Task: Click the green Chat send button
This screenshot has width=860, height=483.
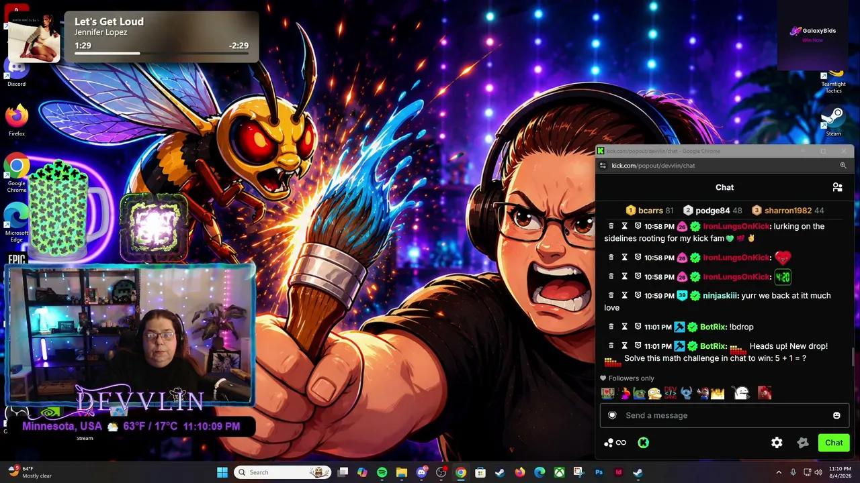Action: click(x=834, y=443)
